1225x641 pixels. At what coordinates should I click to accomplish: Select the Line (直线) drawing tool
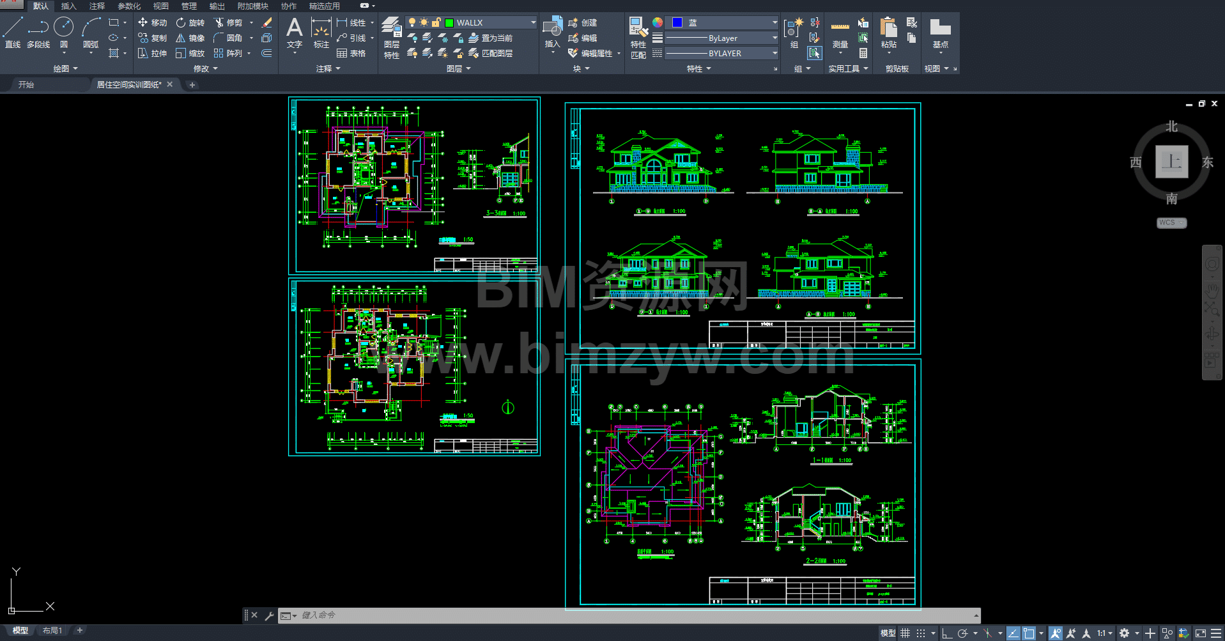pos(13,32)
